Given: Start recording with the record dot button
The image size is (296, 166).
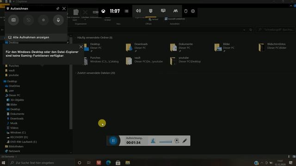Looking at the screenshot, I should [x=43, y=20].
